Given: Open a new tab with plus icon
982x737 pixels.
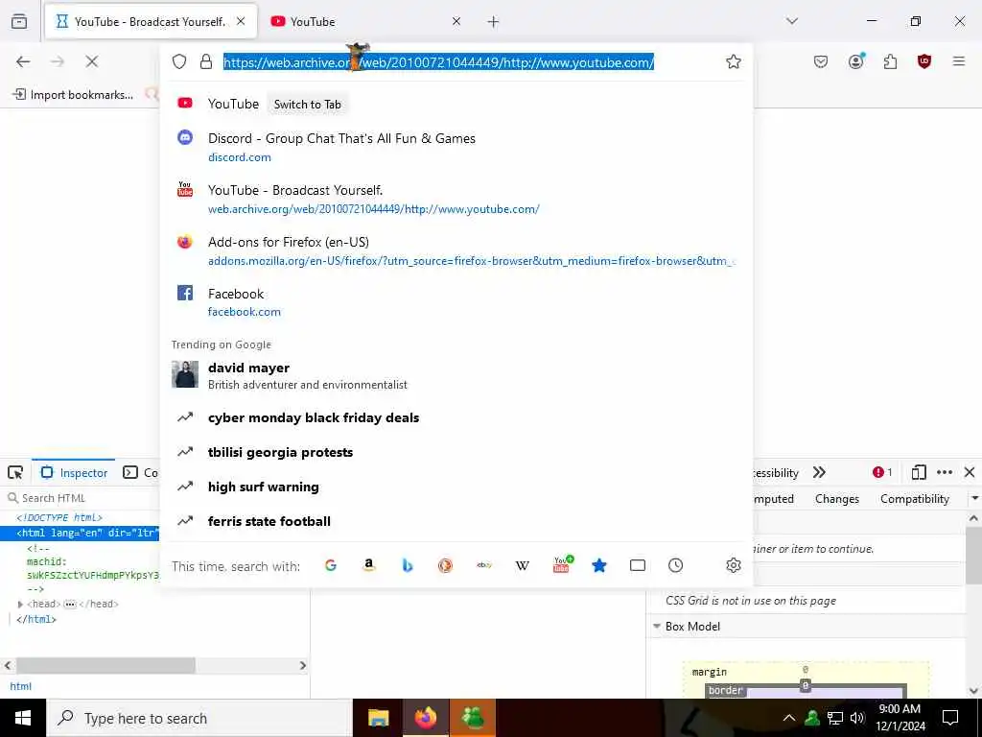Looking at the screenshot, I should pos(494,22).
